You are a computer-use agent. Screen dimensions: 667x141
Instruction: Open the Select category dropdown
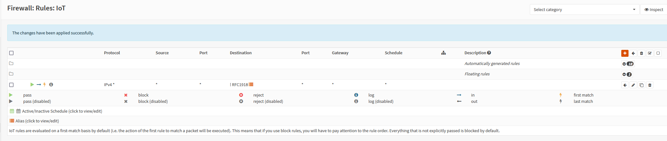pos(584,10)
